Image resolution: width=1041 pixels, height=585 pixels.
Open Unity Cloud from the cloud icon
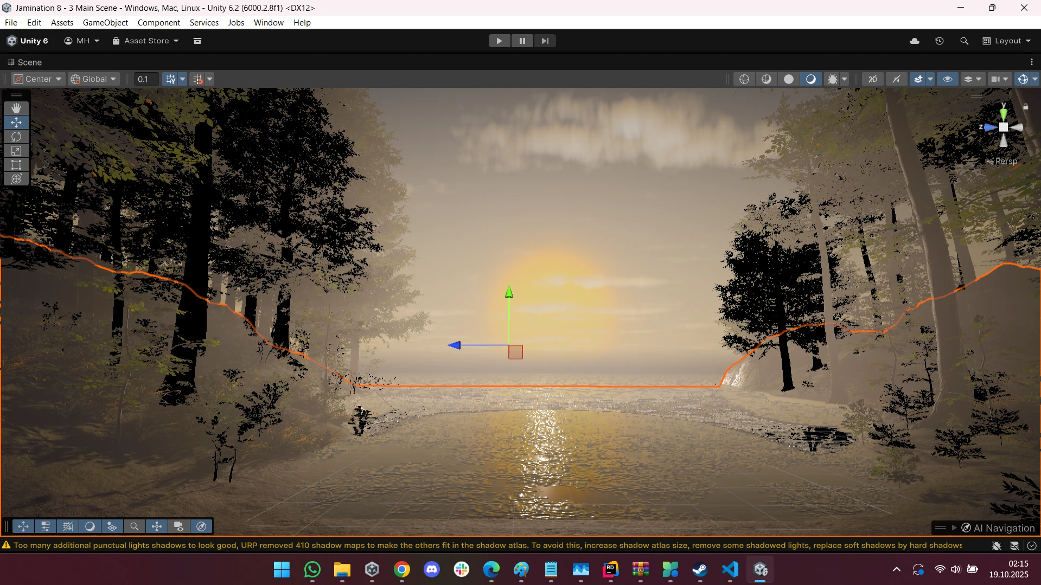pyautogui.click(x=915, y=41)
